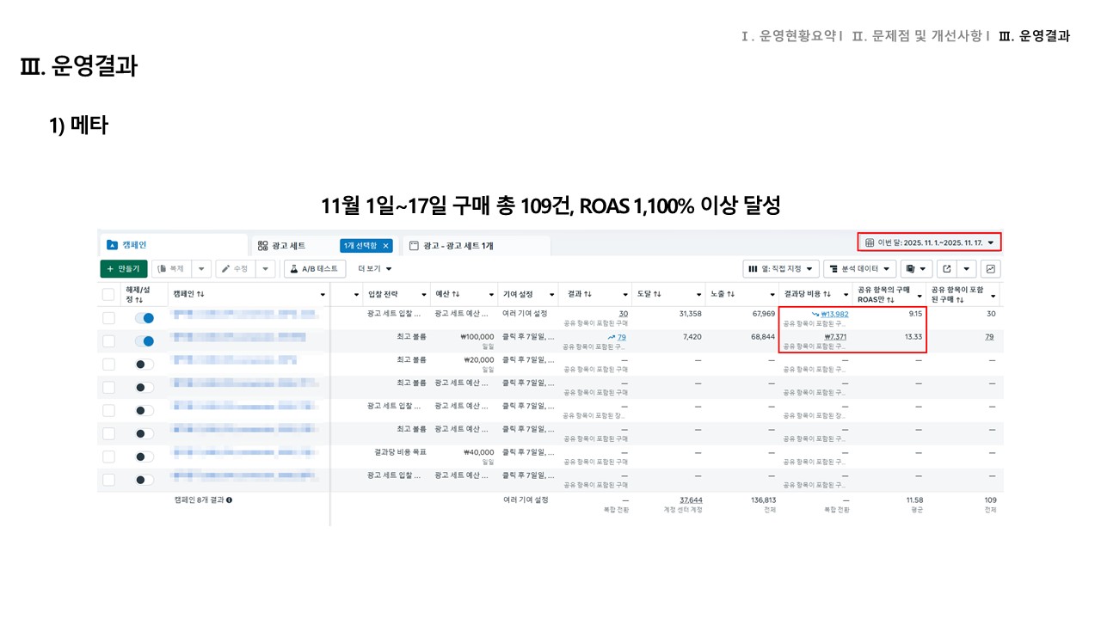Expand the 열: 직접 지정 columns dropdown
This screenshot has width=1101, height=619.
781,269
